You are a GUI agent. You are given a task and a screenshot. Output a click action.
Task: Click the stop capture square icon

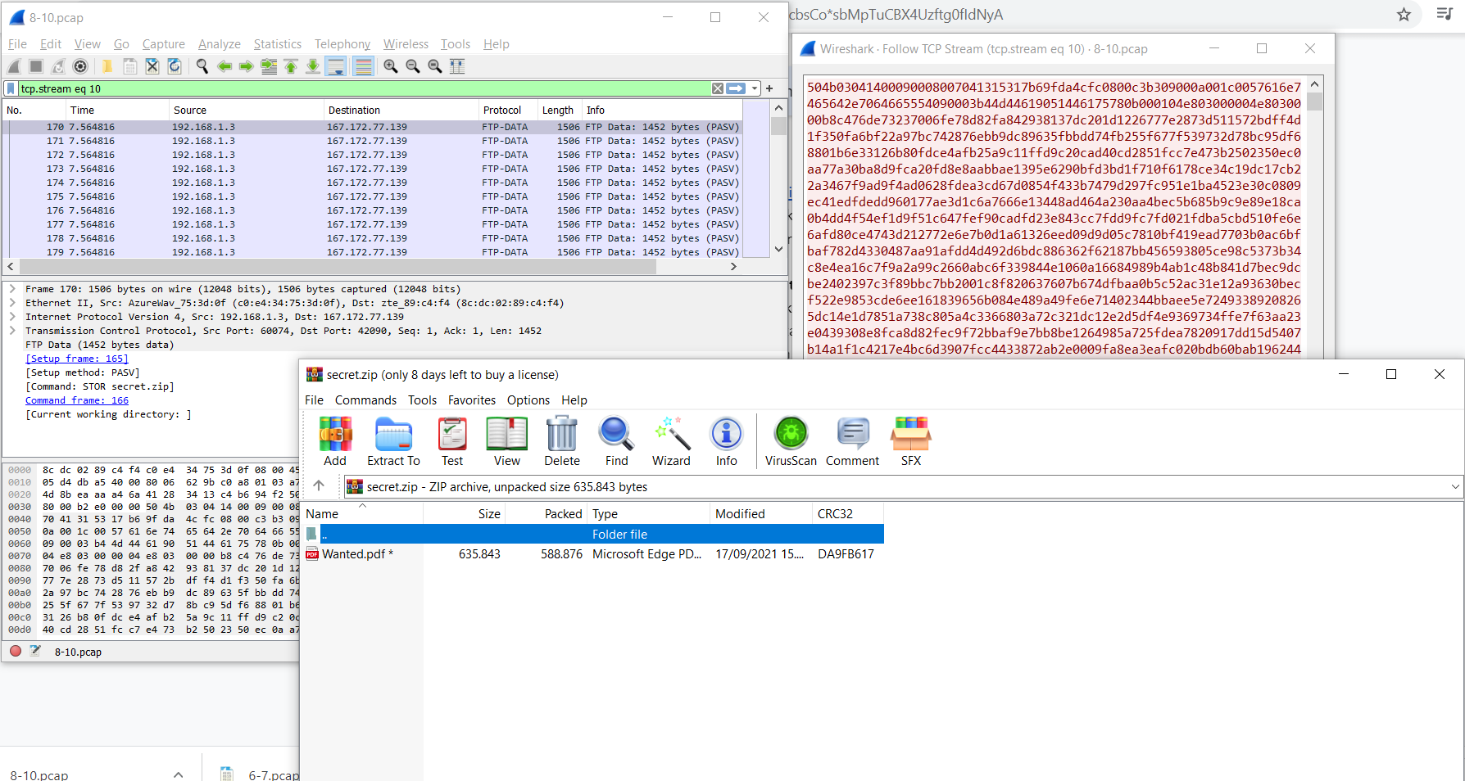[36, 66]
